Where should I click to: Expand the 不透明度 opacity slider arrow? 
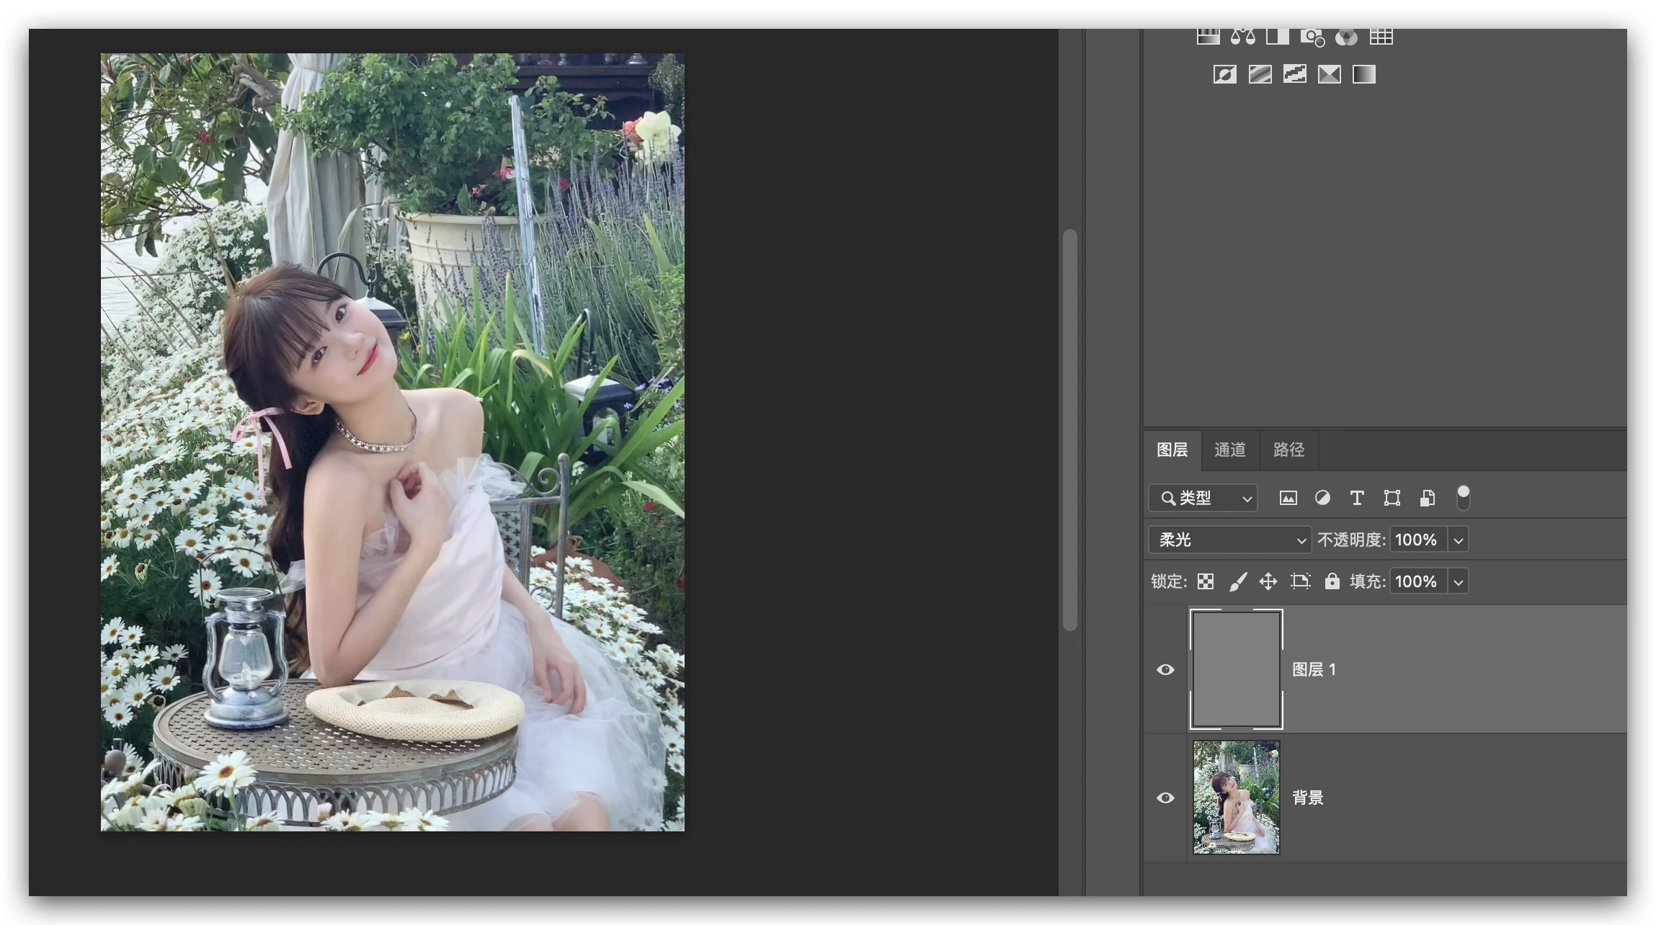click(x=1459, y=540)
